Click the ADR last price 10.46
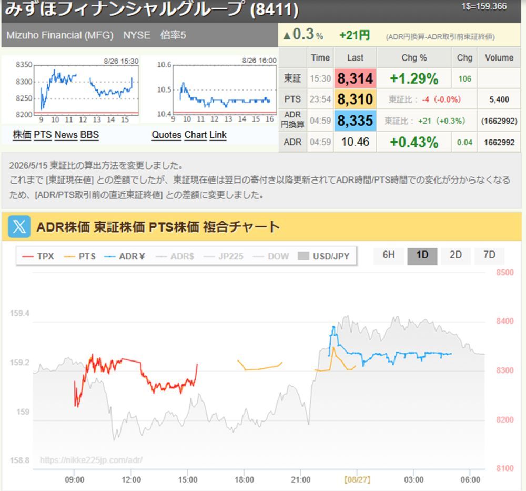 (355, 142)
